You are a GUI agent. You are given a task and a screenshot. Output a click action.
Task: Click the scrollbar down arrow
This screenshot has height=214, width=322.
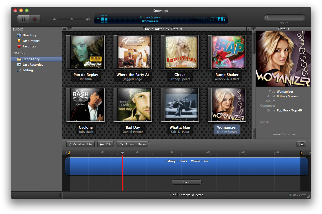(x=254, y=136)
